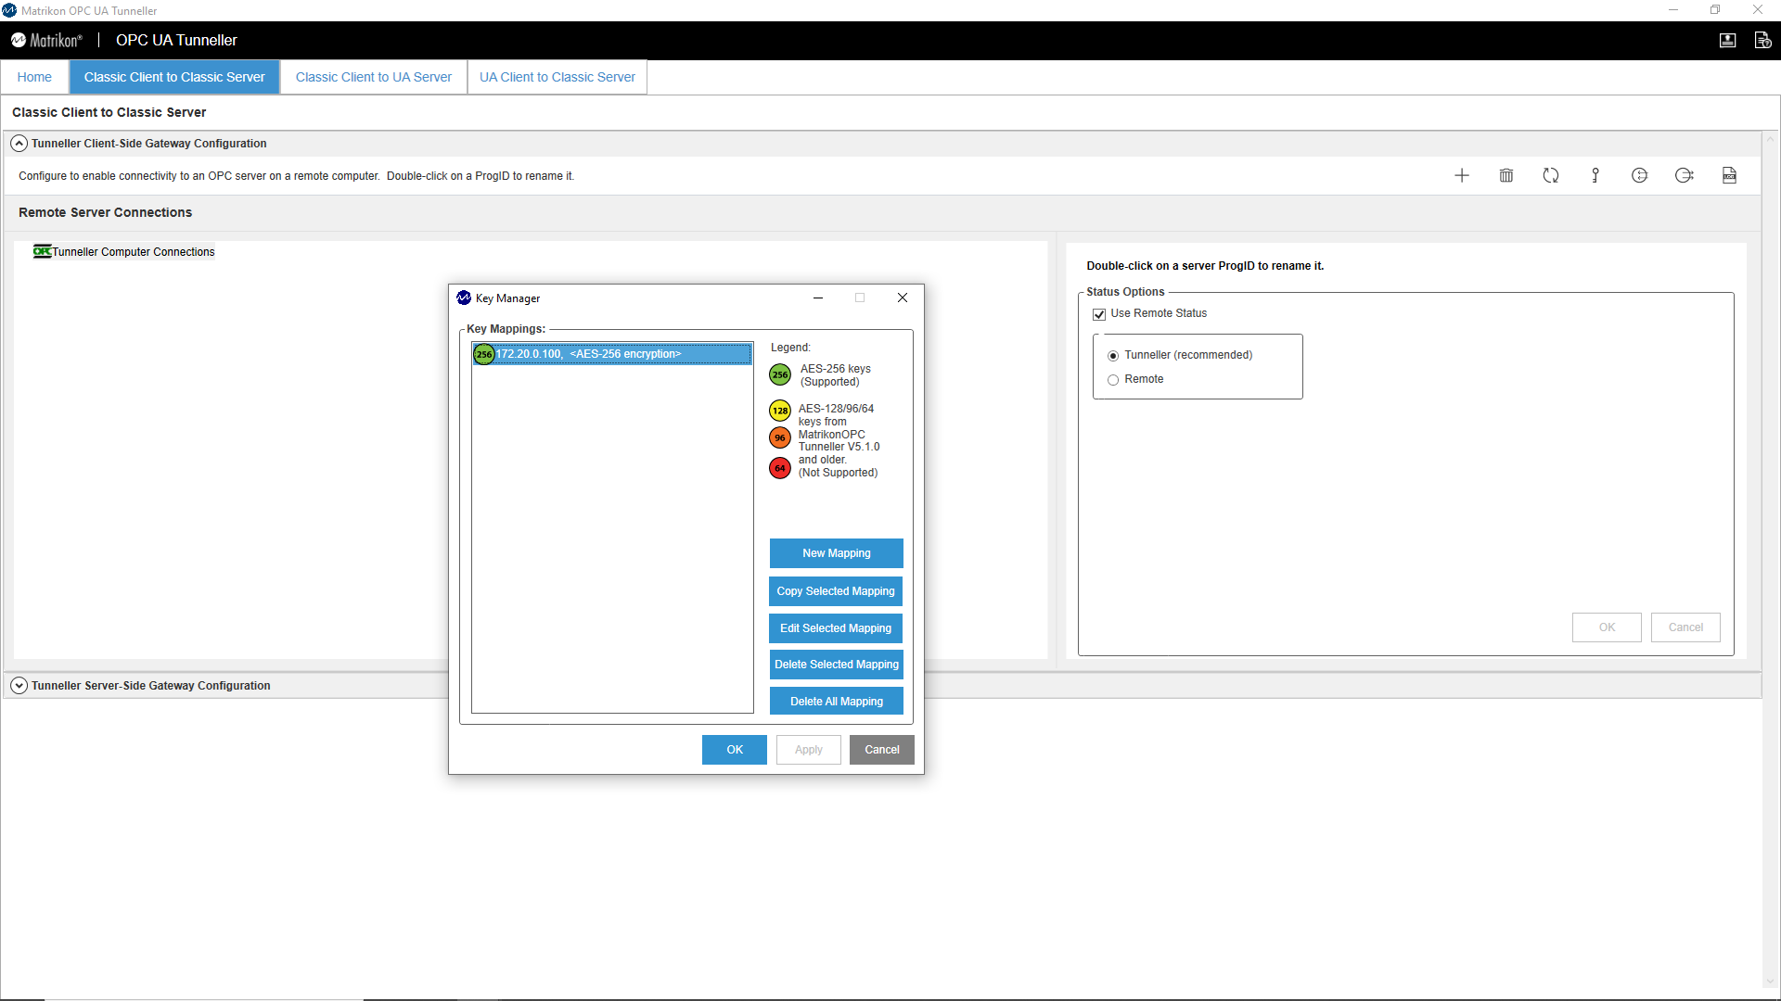This screenshot has width=1781, height=1001.
Task: Toggle the Use Remote Status checkbox
Action: click(x=1099, y=314)
